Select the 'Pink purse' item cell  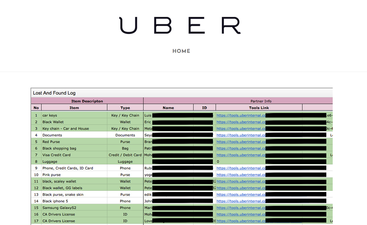pyautogui.click(x=74, y=175)
